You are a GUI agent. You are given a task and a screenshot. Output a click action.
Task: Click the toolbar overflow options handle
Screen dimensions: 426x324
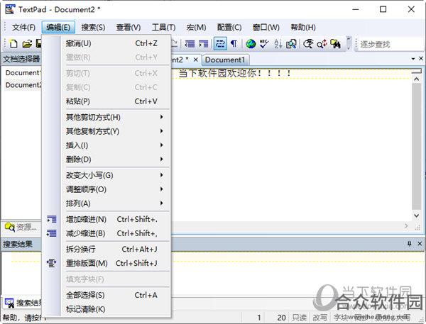[x=349, y=44]
